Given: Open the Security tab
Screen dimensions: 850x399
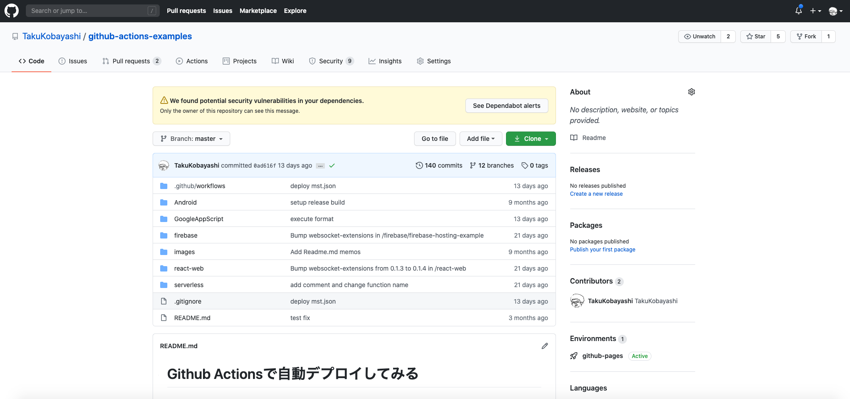Looking at the screenshot, I should click(332, 61).
